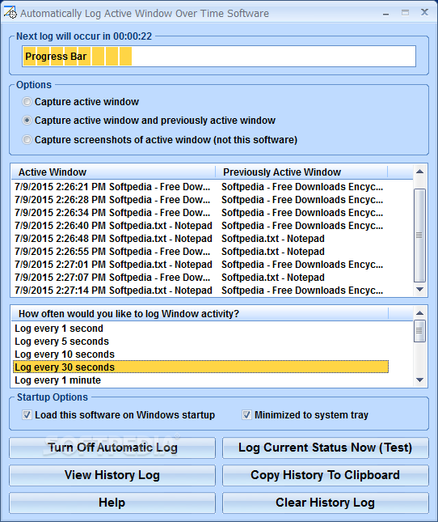Select Log every 30 seconds
Viewport: 438px width, 522px height.
[x=200, y=367]
